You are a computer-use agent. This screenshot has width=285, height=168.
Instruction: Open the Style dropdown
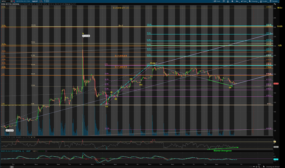pos(244,1)
